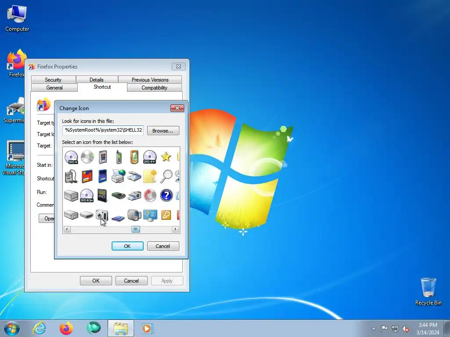The width and height of the screenshot is (450, 337).
Task: Select the flatbed scanner icon
Action: point(134,177)
